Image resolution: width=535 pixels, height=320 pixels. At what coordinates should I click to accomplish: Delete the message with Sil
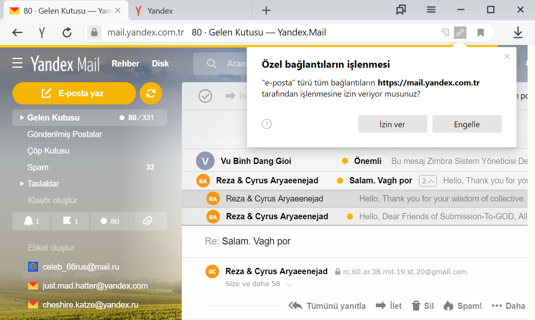(423, 306)
